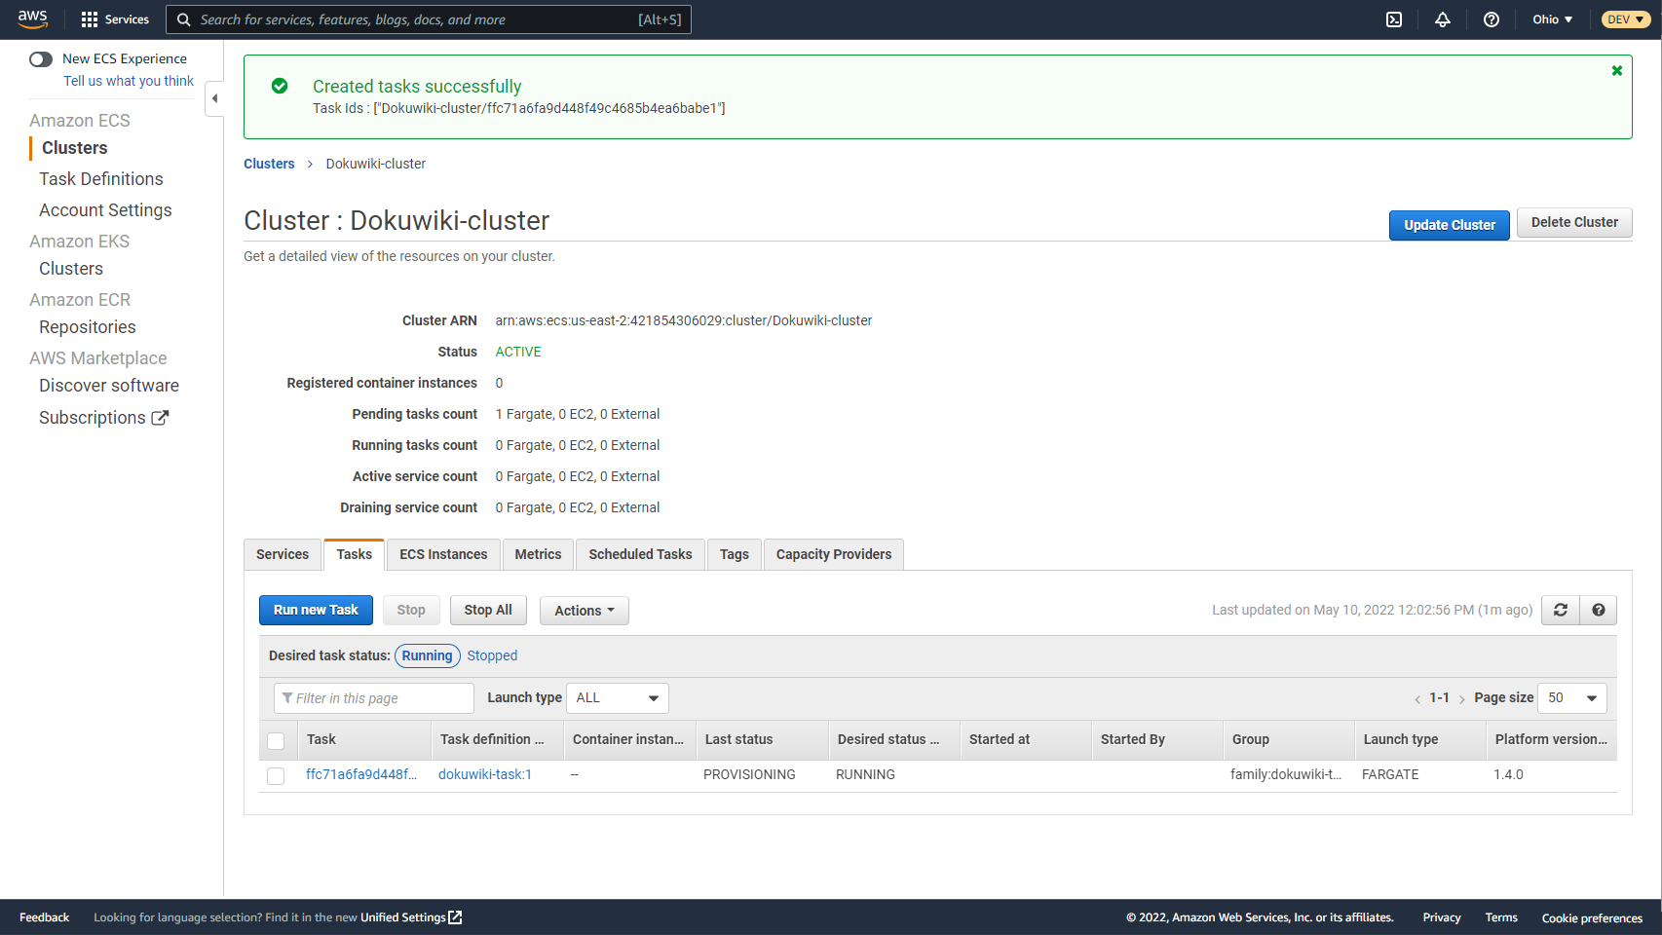Viewport: 1662px width, 935px height.
Task: Open ECR Repositories in the sidebar
Action: coord(88,327)
